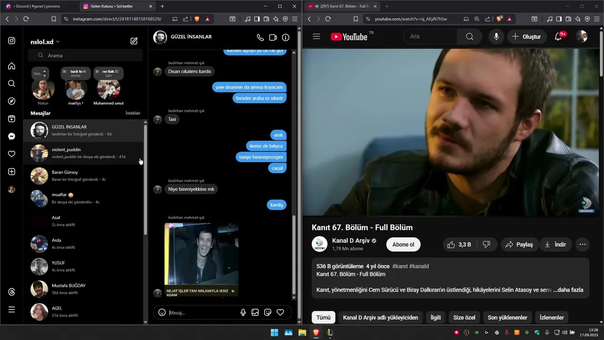
Task: Compose a new Instagram message
Action: pos(134,41)
